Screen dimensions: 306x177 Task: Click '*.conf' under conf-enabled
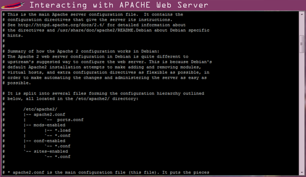click(62, 146)
